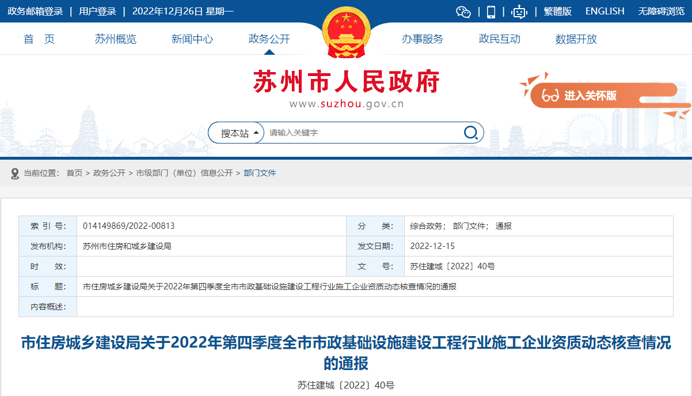
Task: Click the magnifier search icon
Action: click(471, 133)
